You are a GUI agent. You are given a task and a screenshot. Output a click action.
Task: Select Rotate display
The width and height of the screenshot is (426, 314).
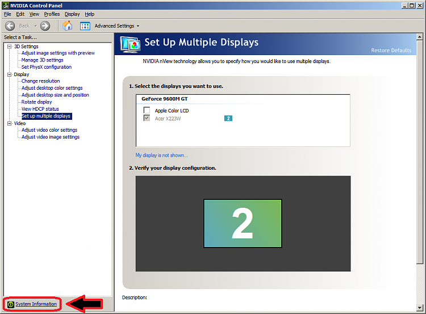point(36,102)
